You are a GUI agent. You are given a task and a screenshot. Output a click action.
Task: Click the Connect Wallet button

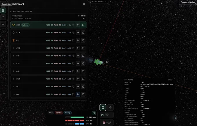(188, 2)
